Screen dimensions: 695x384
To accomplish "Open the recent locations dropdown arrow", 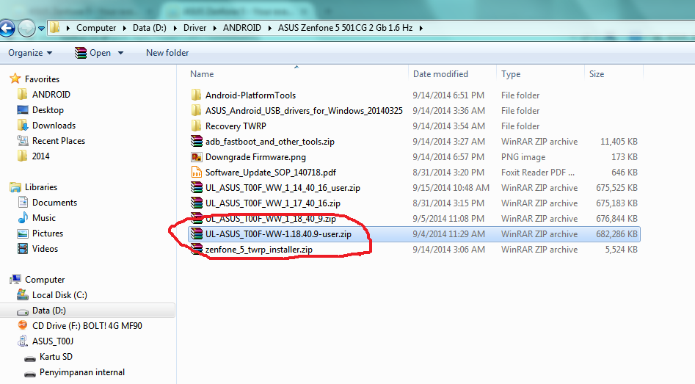I will (x=41, y=29).
